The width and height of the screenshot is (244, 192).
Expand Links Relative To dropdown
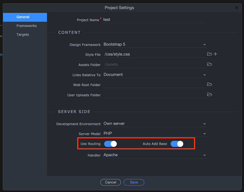click(155, 75)
